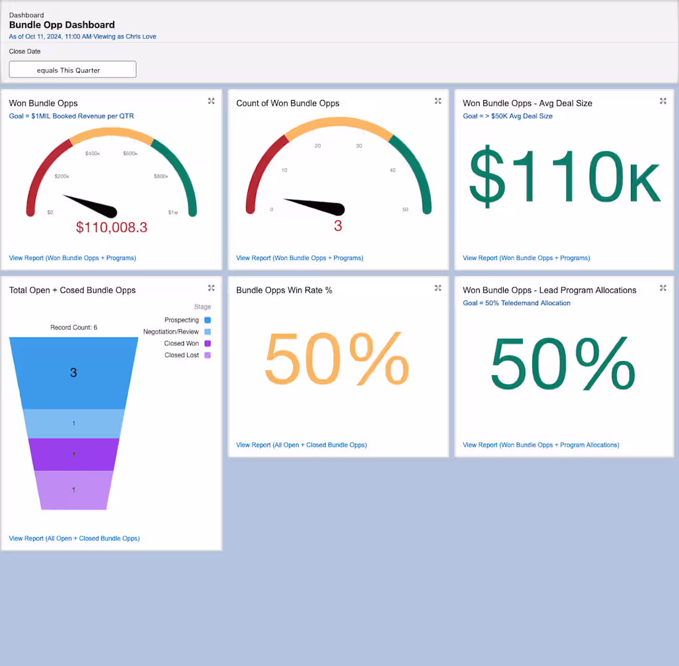The width and height of the screenshot is (679, 666).
Task: Expand the Count of Won Bundle Opps widget
Action: click(438, 101)
